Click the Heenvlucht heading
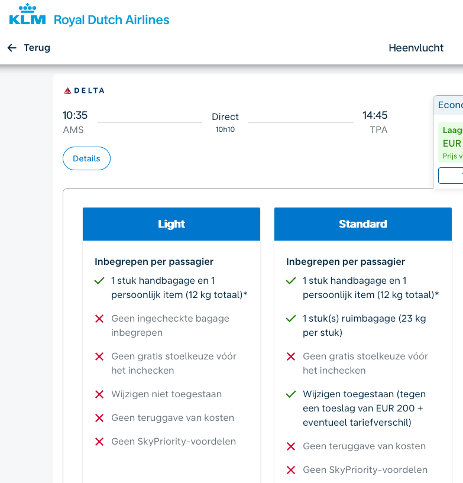The height and width of the screenshot is (483, 463). tap(416, 48)
